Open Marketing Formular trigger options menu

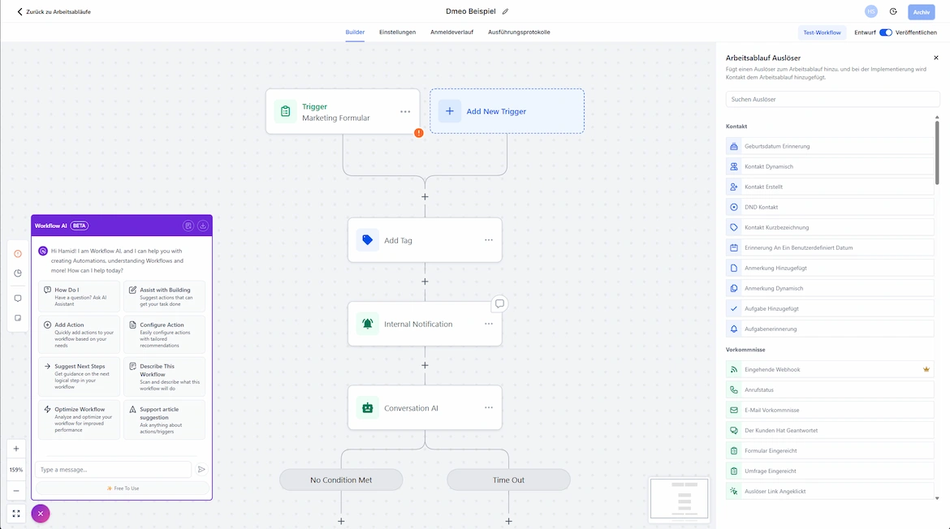tap(405, 112)
